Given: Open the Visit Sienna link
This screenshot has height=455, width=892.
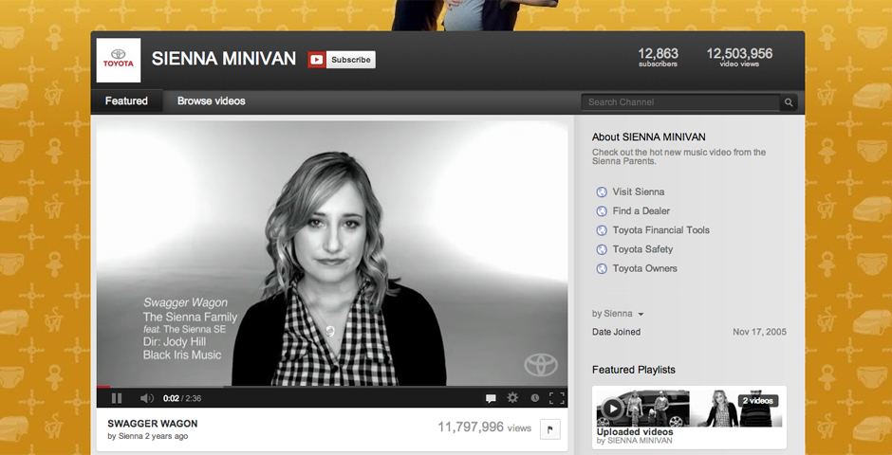Looking at the screenshot, I should 639,192.
